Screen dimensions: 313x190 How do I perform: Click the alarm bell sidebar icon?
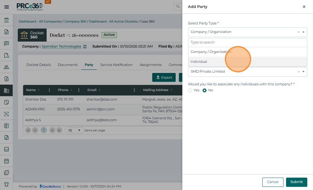click(6, 184)
